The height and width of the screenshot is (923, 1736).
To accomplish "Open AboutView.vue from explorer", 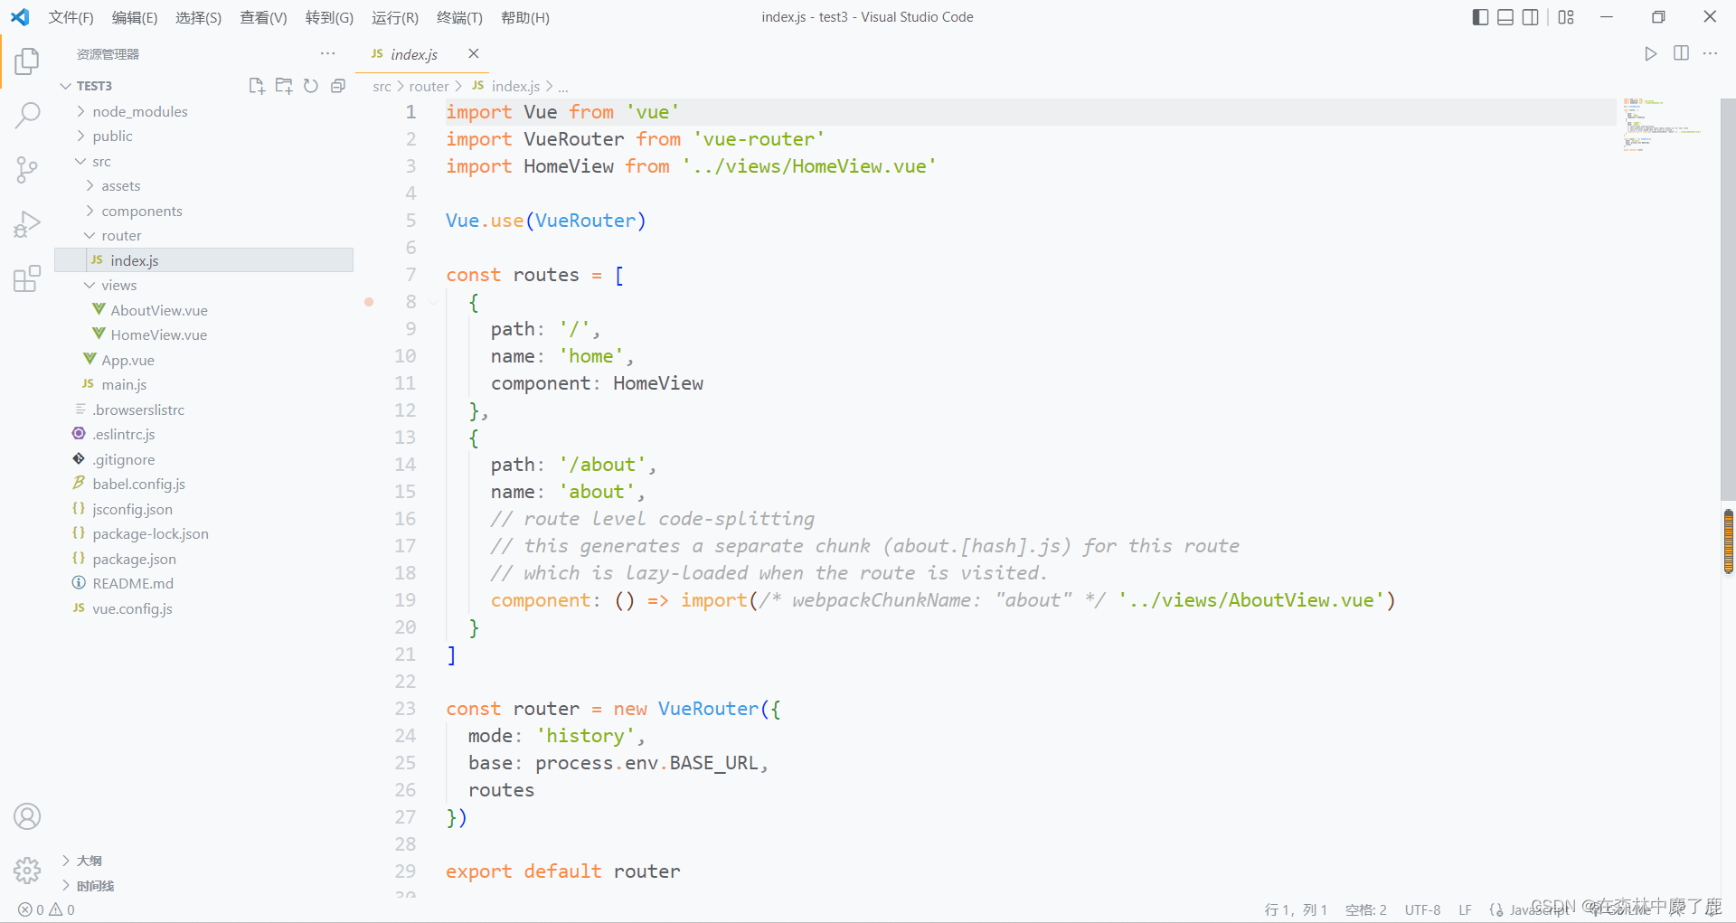I will pyautogui.click(x=204, y=310).
